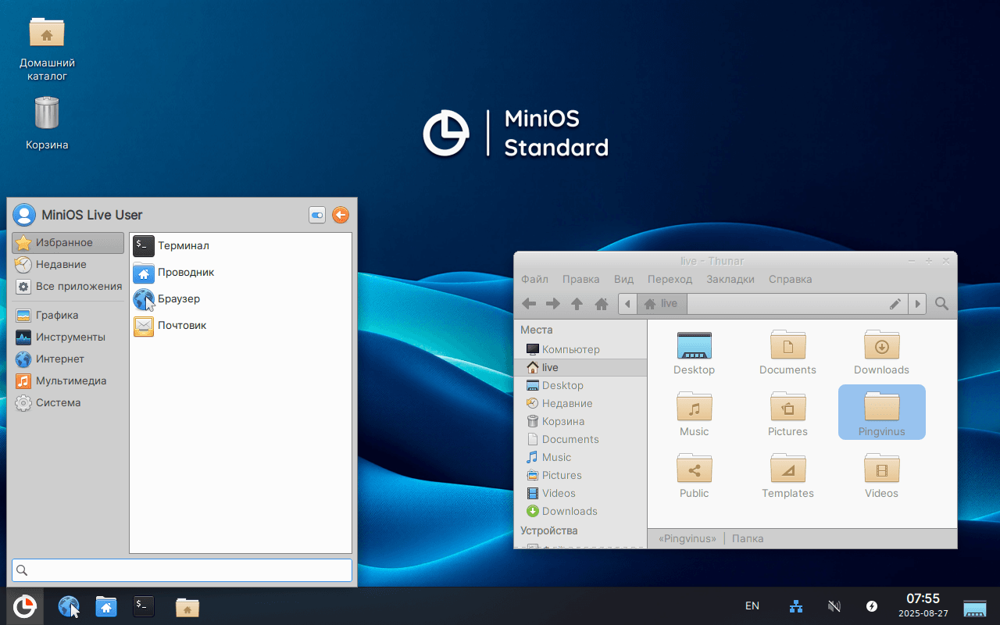Expand path bar left arrow in Thunar
The height and width of the screenshot is (625, 1000).
(627, 304)
